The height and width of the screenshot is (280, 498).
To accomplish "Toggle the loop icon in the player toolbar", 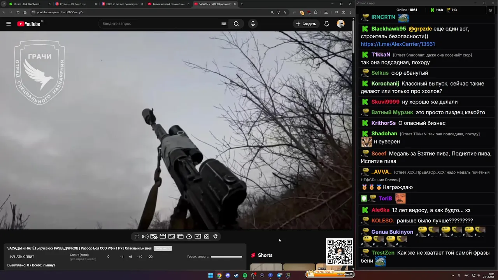I will [137, 236].
